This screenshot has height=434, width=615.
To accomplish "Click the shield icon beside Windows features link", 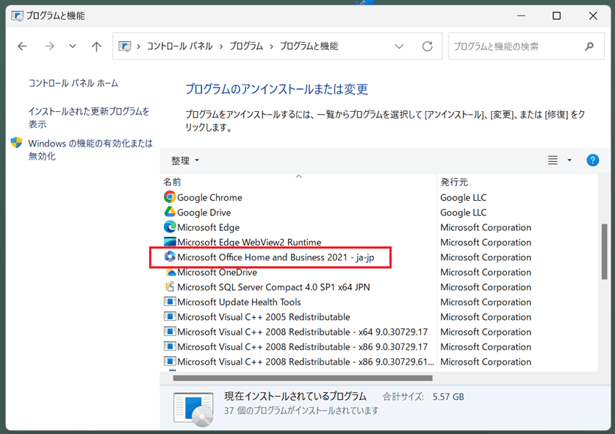I will pyautogui.click(x=16, y=143).
